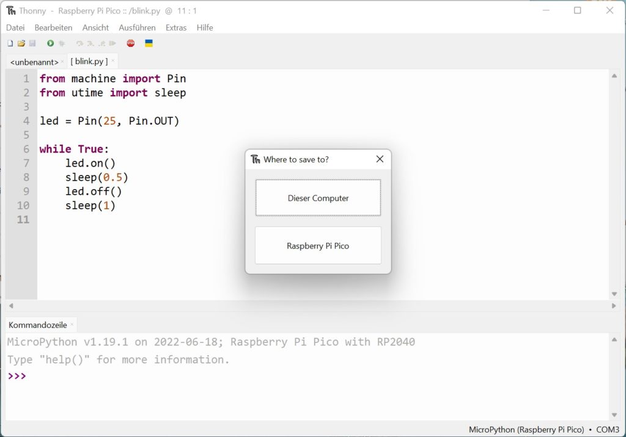Click the shell scrollbar down arrow
This screenshot has height=437, width=626.
[614, 415]
